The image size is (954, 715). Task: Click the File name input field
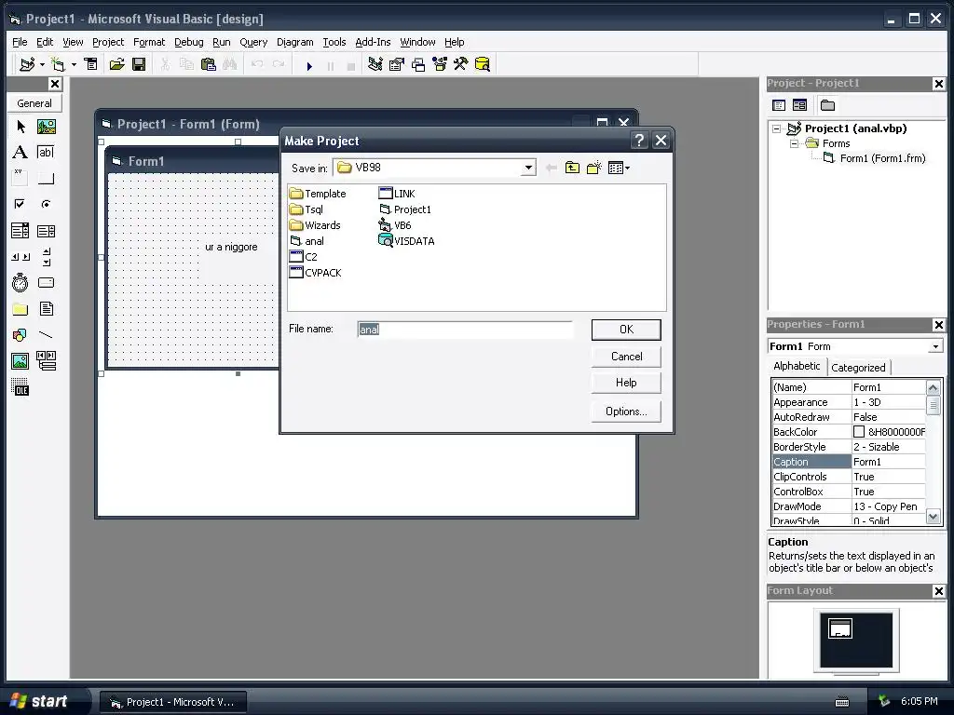pyautogui.click(x=465, y=330)
